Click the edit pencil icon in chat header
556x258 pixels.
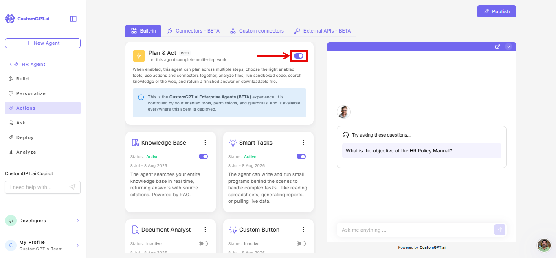click(497, 46)
